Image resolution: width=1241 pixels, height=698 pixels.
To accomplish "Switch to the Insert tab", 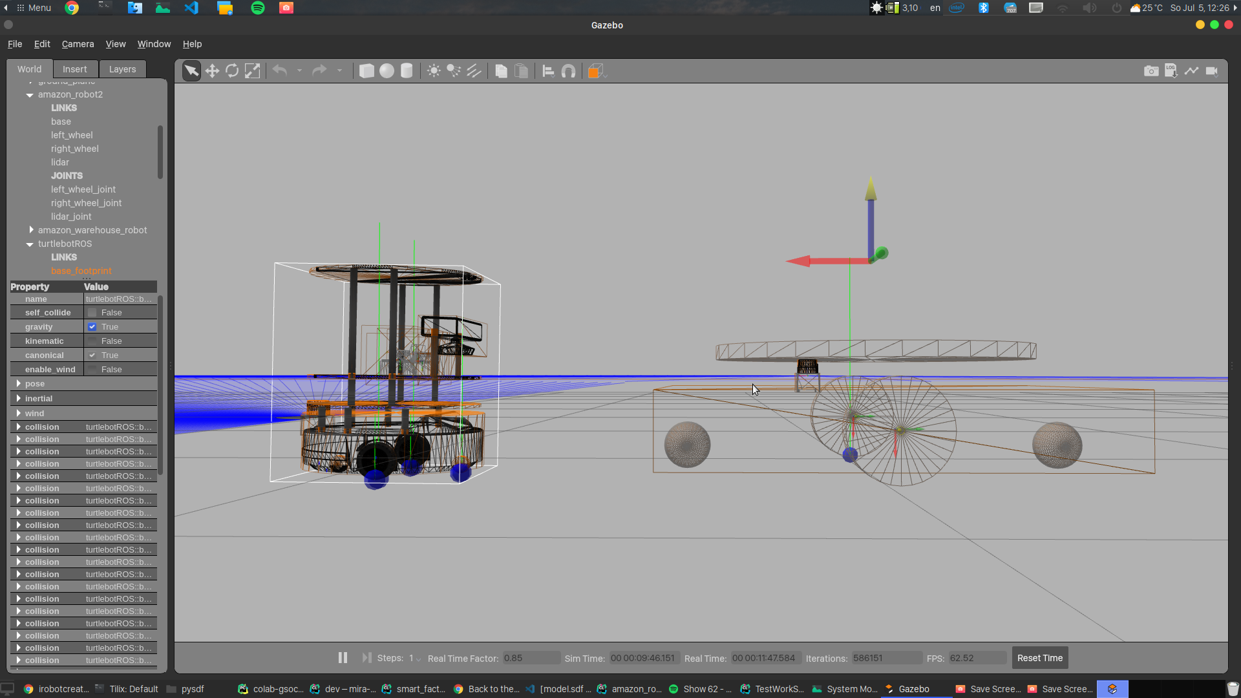I will coord(74,69).
